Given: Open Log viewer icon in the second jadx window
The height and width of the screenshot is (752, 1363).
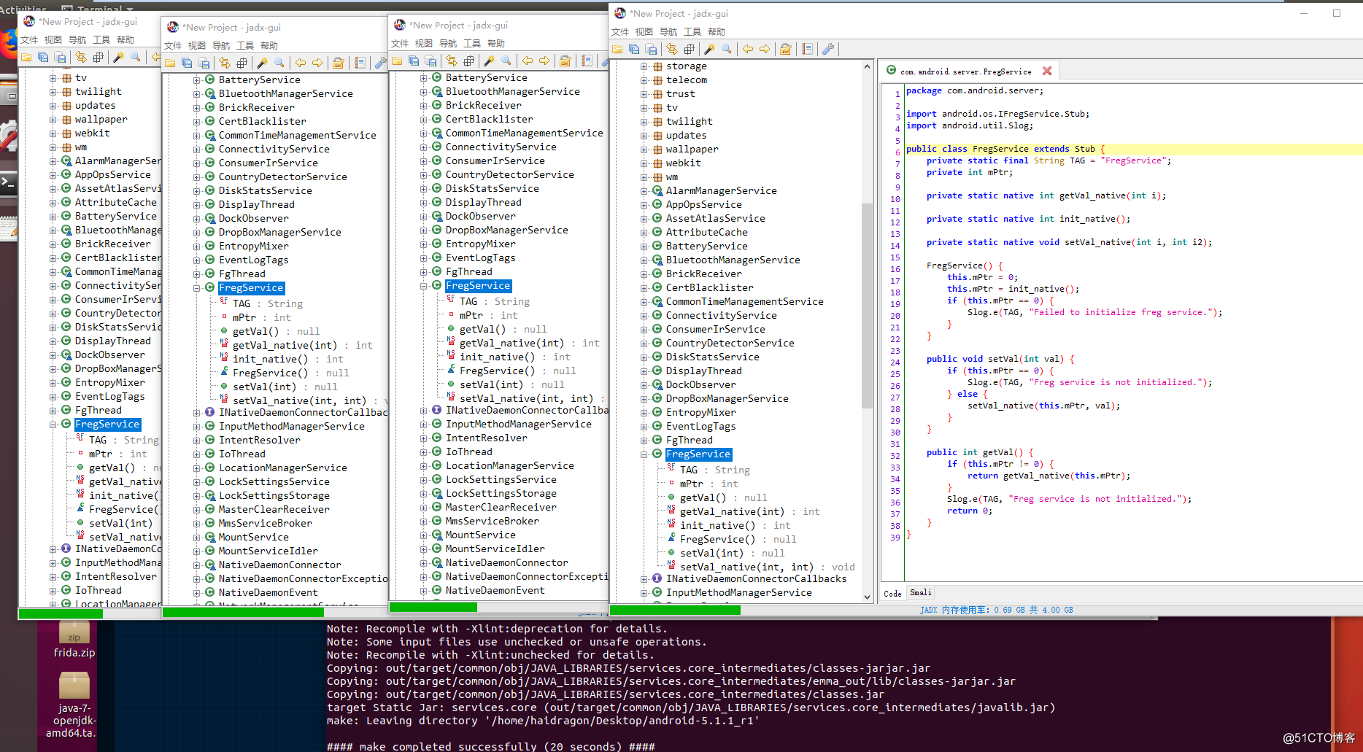Looking at the screenshot, I should pyautogui.click(x=360, y=63).
